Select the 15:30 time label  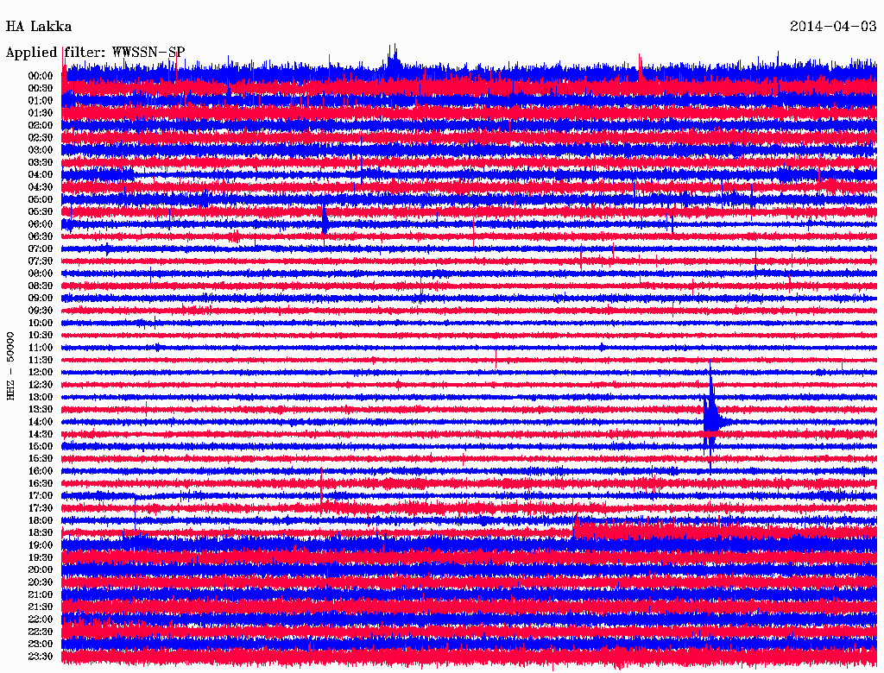click(41, 459)
